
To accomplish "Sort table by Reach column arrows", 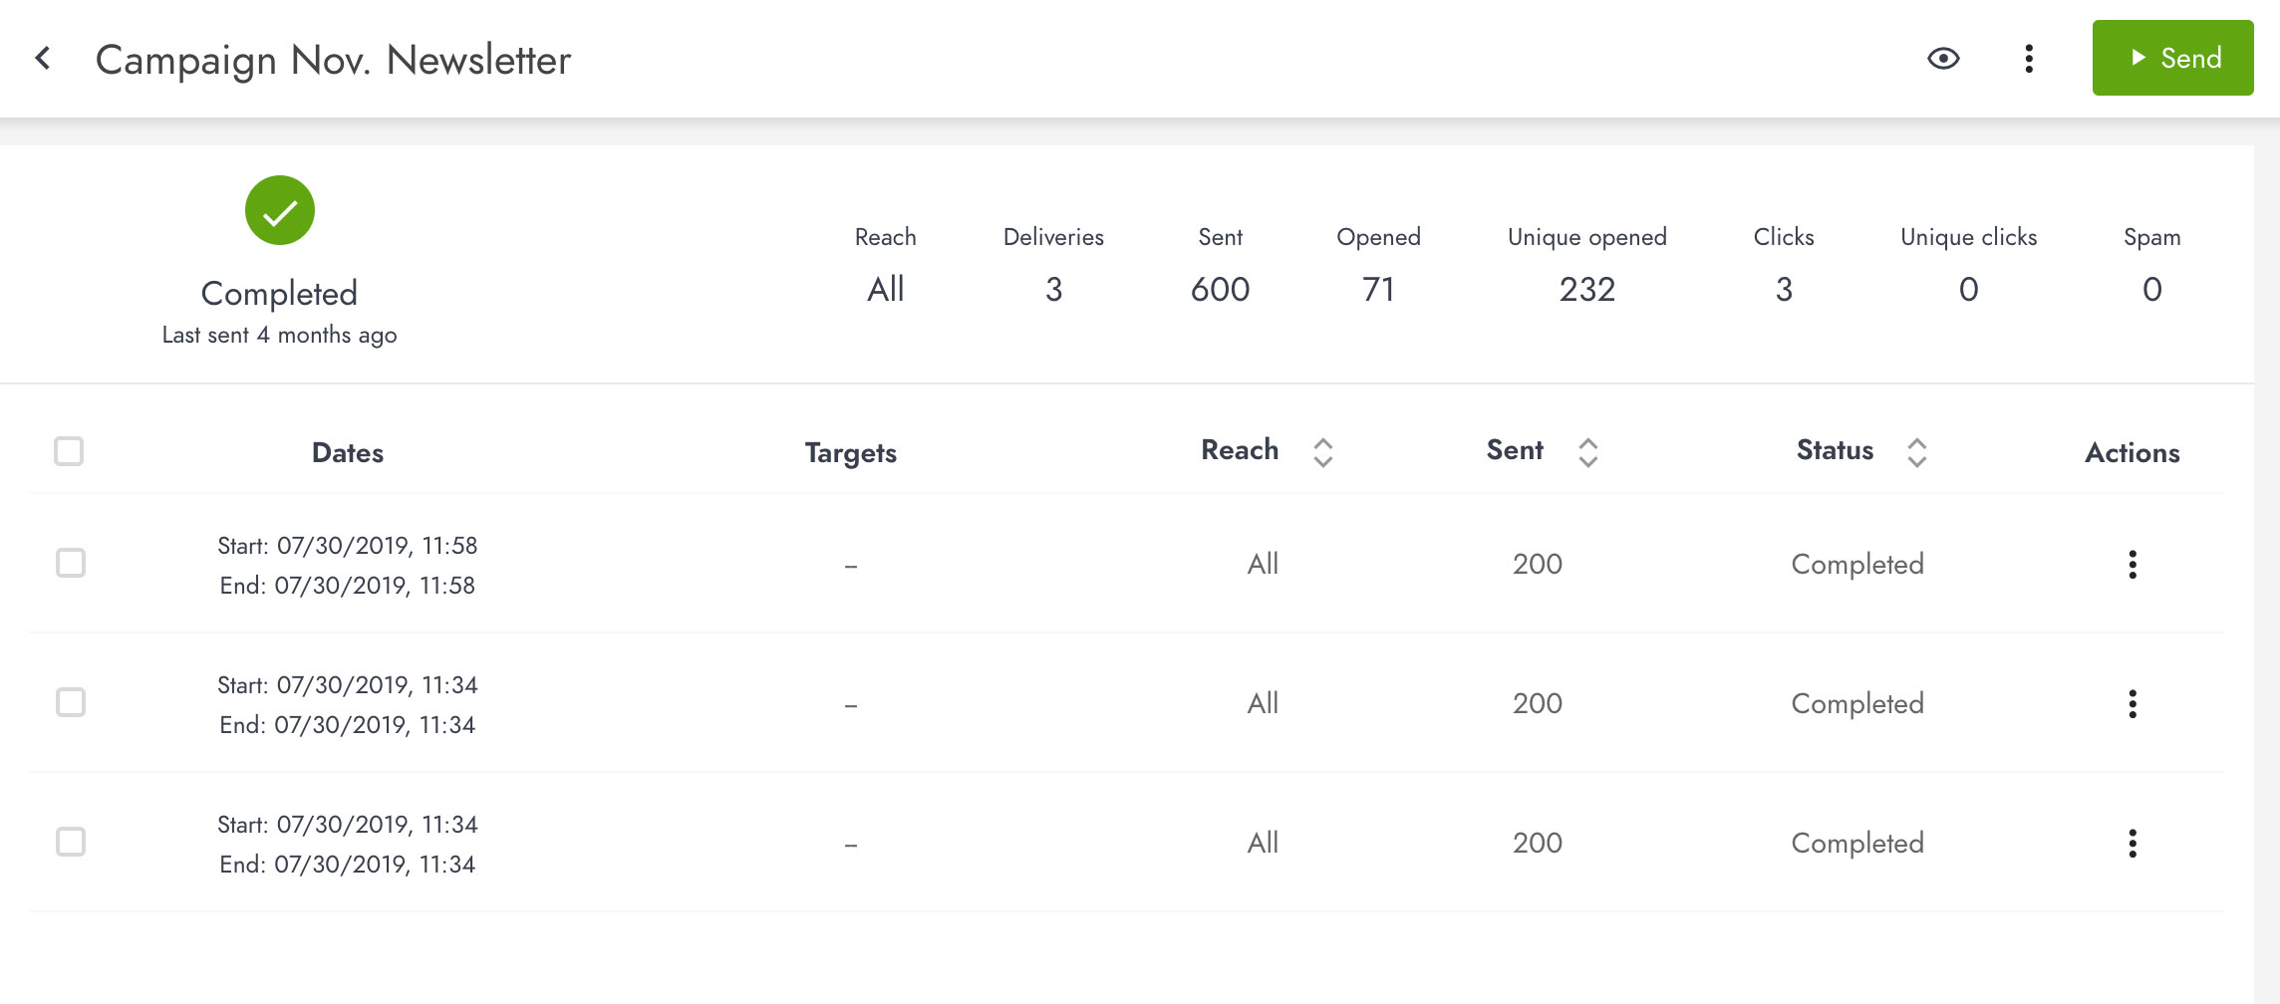I will (x=1322, y=452).
